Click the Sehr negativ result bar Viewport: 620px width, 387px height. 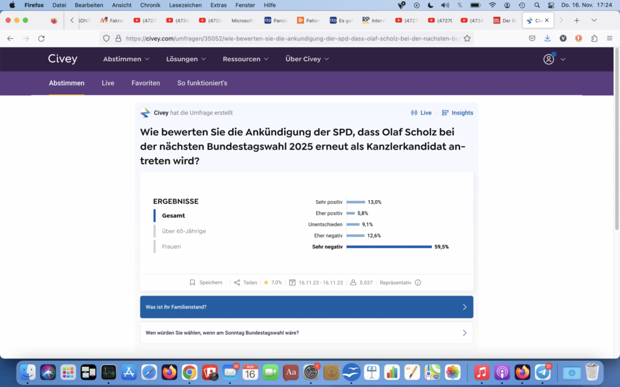389,247
